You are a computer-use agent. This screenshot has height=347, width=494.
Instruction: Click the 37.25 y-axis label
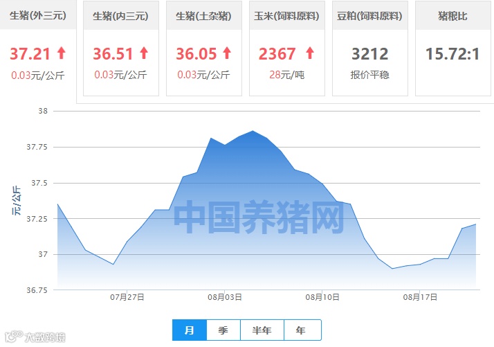tap(37, 219)
